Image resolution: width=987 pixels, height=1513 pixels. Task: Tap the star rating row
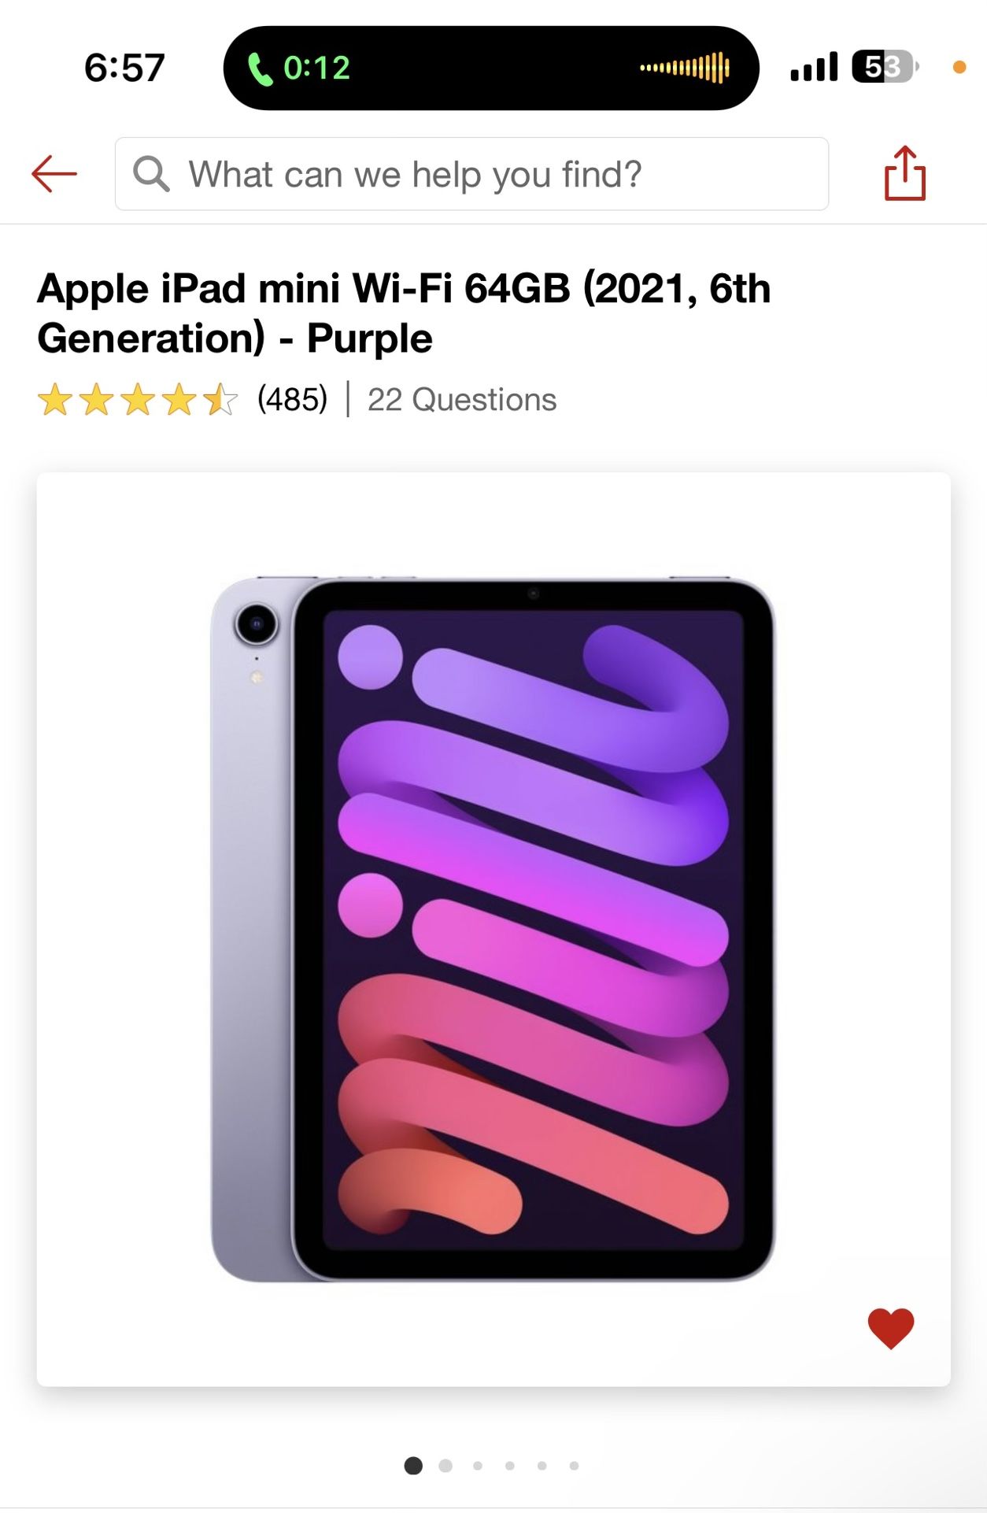(138, 400)
